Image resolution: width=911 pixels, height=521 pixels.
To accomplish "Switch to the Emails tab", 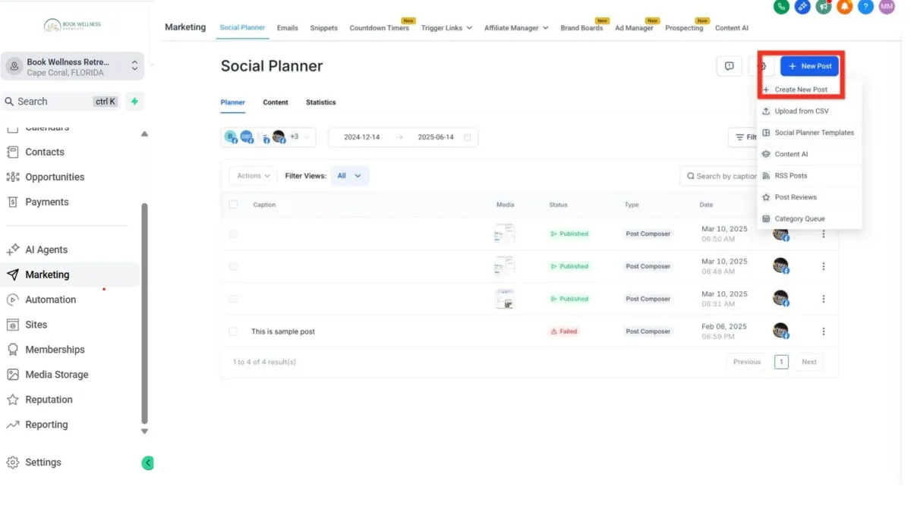I will click(288, 28).
